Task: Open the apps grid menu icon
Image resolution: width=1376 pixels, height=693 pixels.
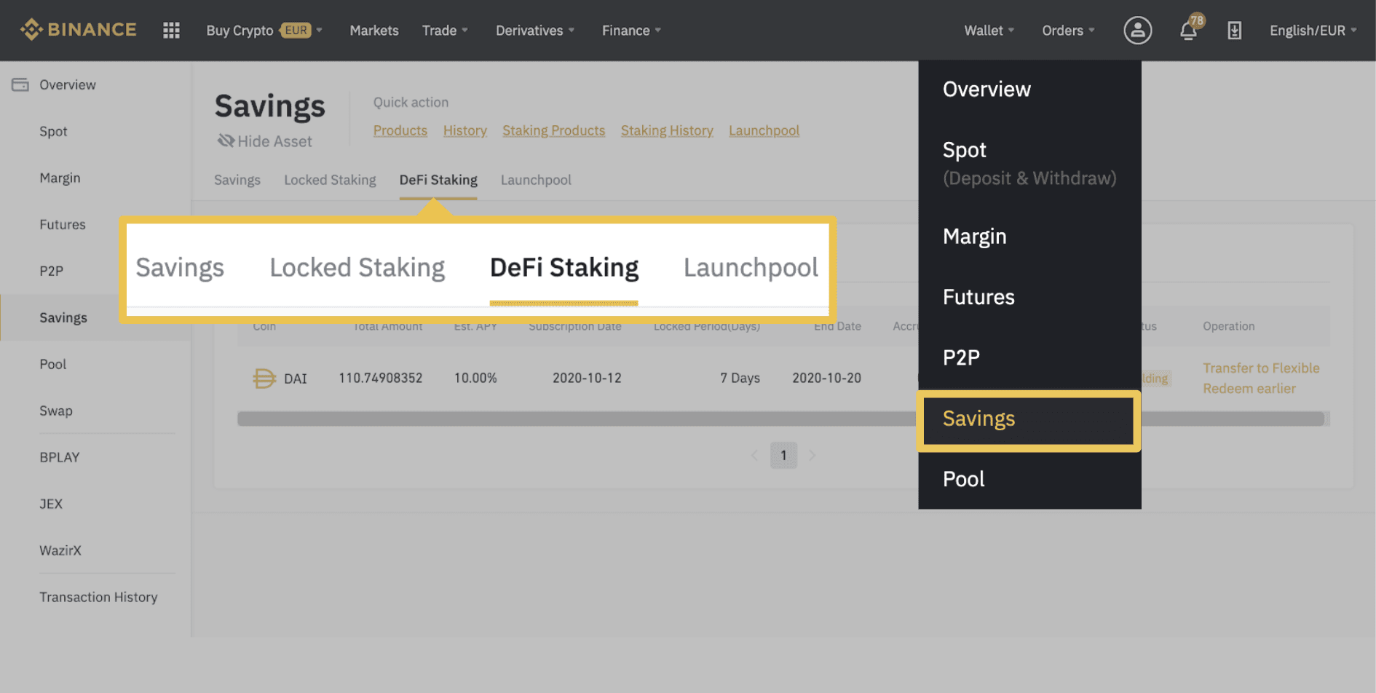Action: [171, 30]
